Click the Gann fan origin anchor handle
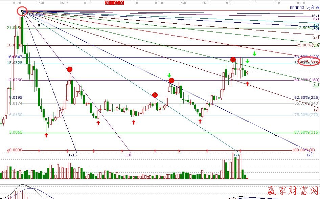Viewport: 320px width, 199px height. tap(22, 11)
